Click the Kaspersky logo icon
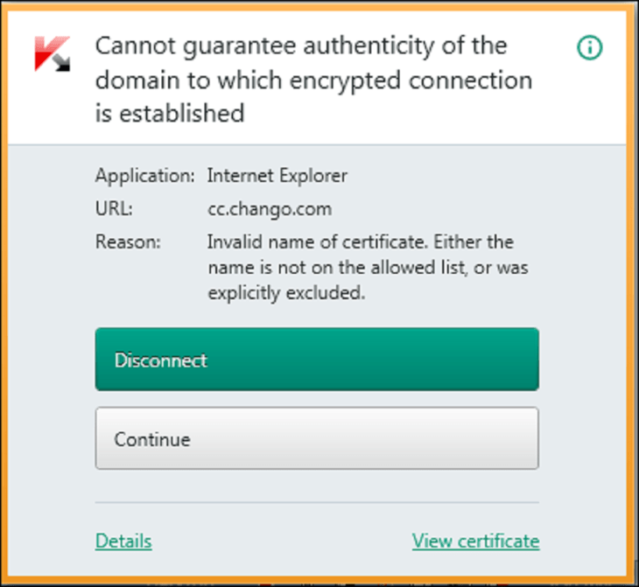The height and width of the screenshot is (587, 639). (x=52, y=53)
